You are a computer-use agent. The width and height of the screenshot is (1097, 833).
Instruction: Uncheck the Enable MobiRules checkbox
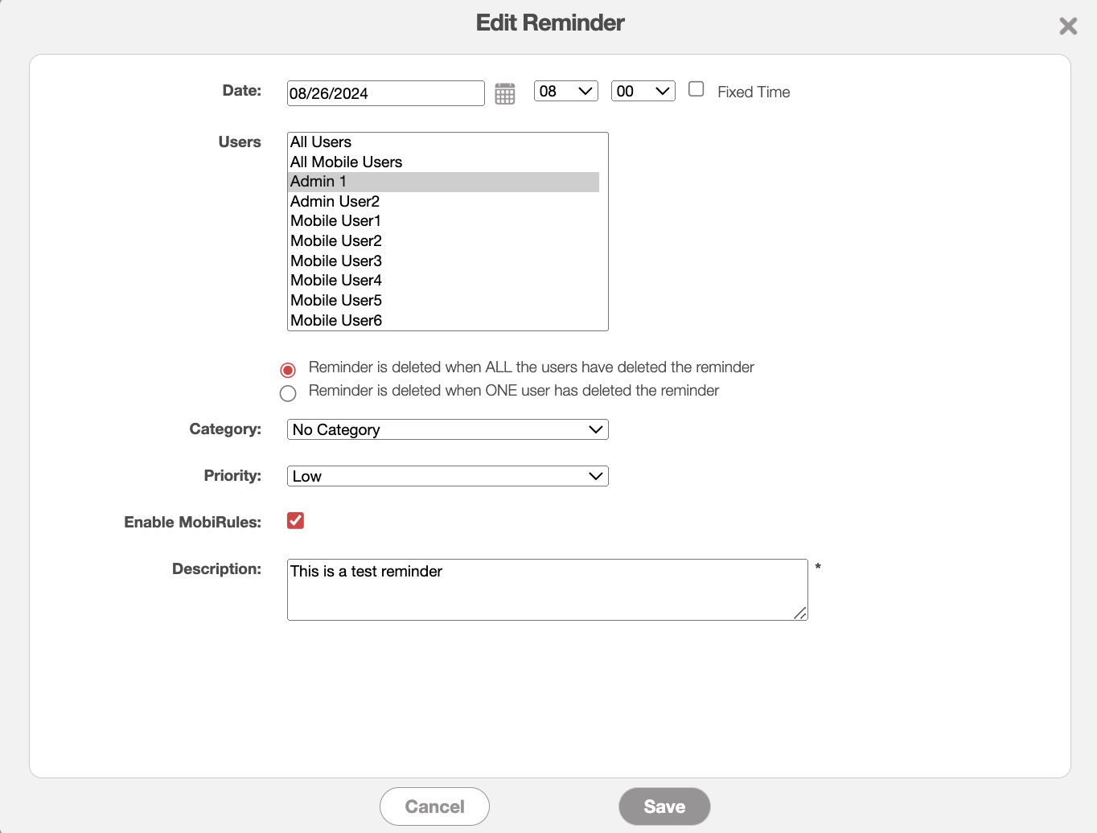coord(295,521)
